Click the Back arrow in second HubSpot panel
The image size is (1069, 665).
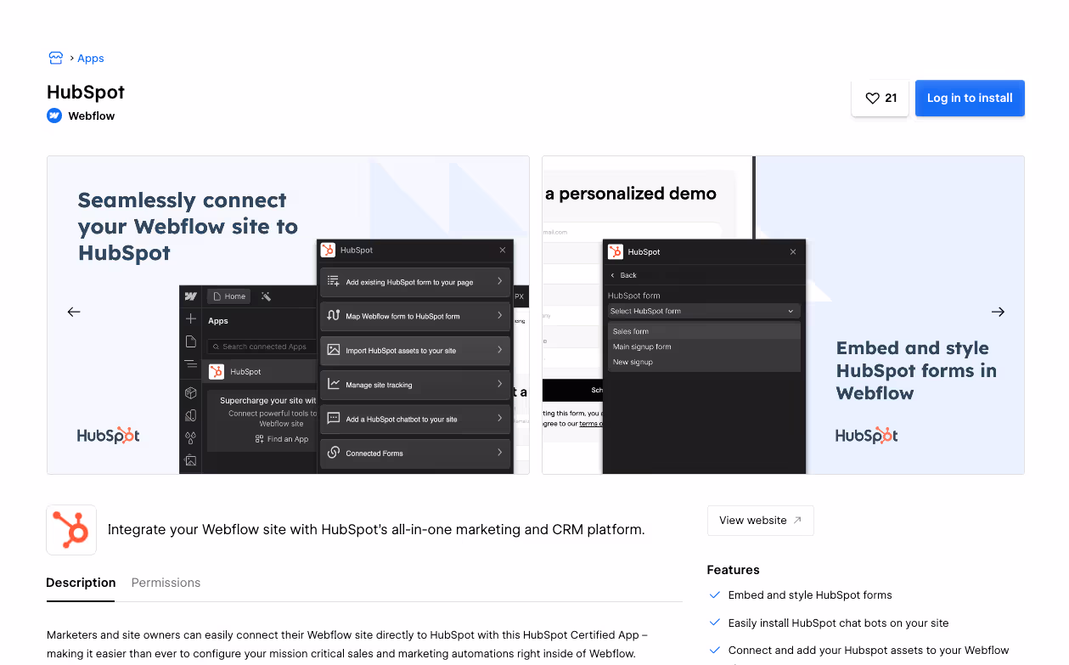[614, 275]
